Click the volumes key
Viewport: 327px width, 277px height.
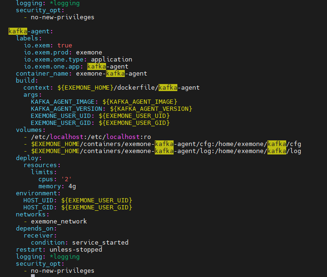click(30, 130)
